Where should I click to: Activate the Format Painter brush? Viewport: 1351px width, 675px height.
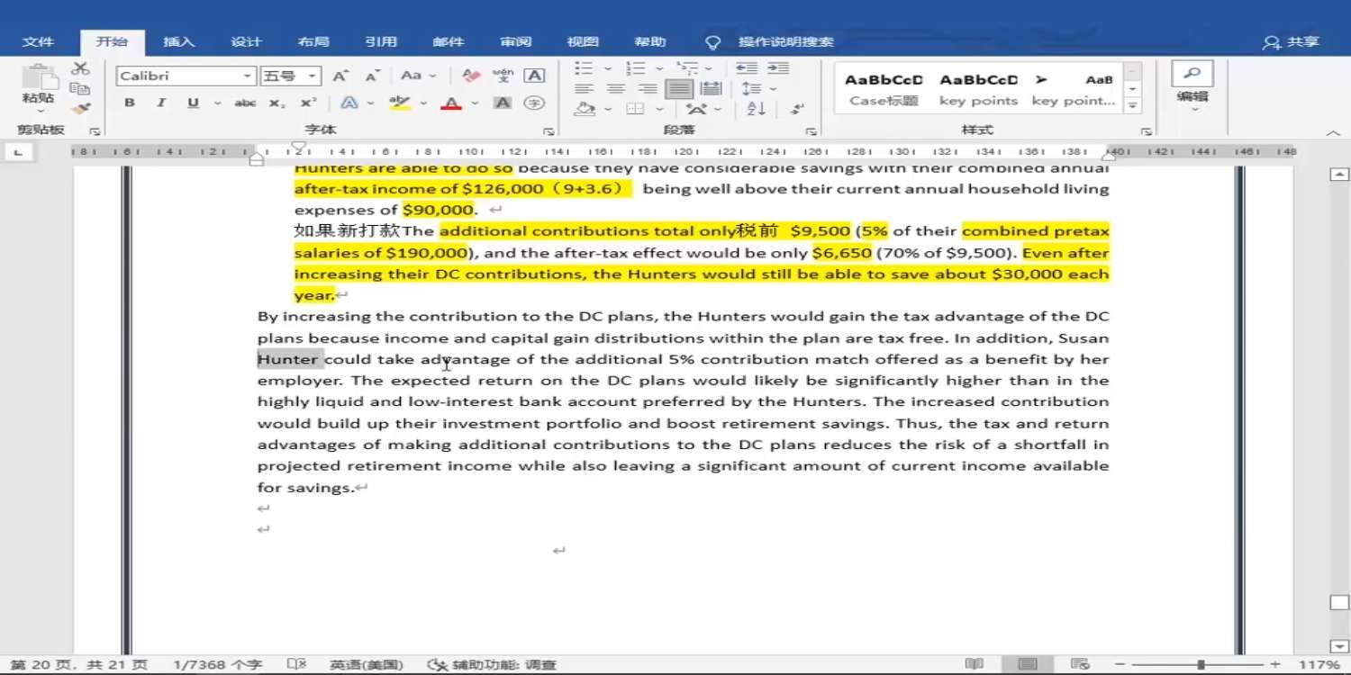pos(80,108)
